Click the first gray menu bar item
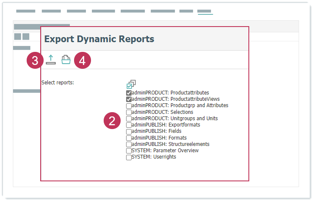314x202 pixels. pos(25,11)
